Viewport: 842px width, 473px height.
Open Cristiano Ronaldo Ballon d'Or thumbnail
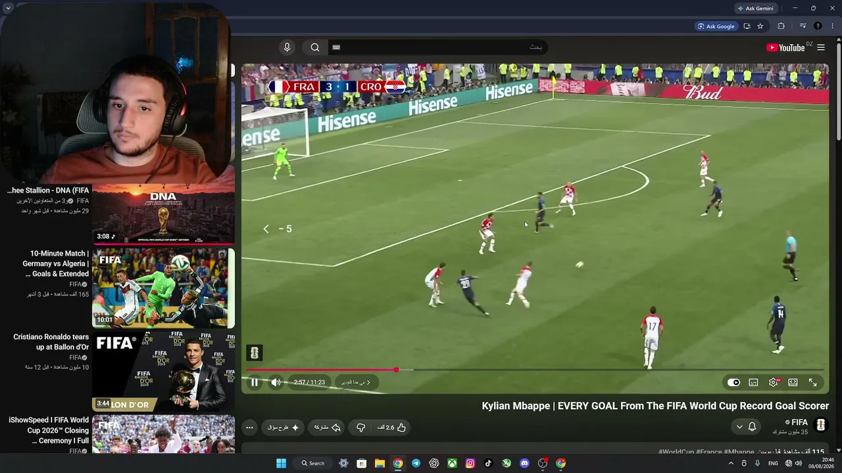click(x=163, y=371)
